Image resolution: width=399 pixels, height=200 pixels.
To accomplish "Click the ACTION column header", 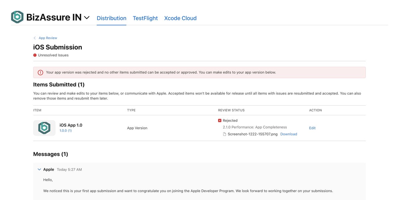I will tap(316, 110).
